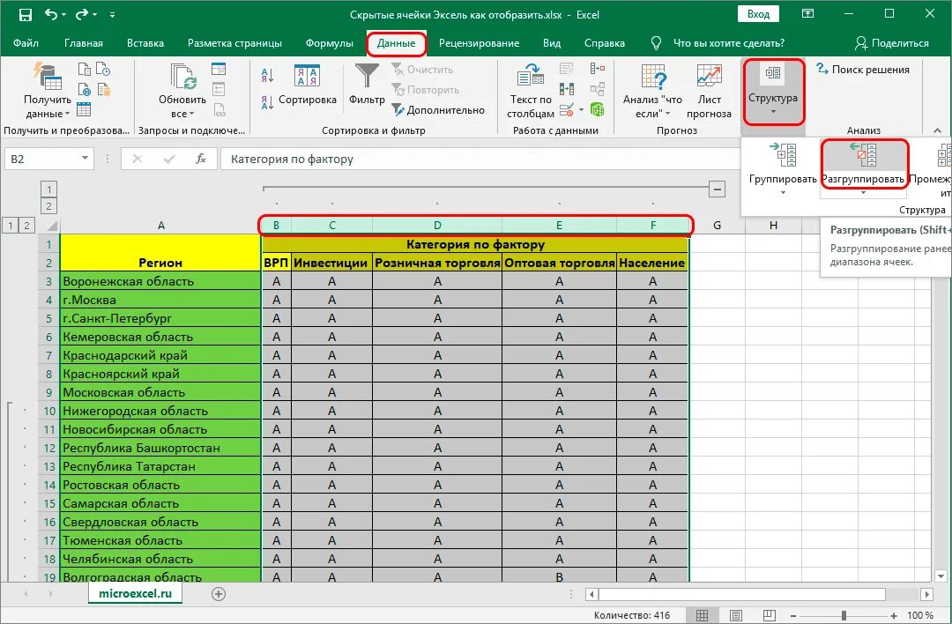952x624 pixels.
Task: Show row outline level 2
Action: pyautogui.click(x=26, y=226)
